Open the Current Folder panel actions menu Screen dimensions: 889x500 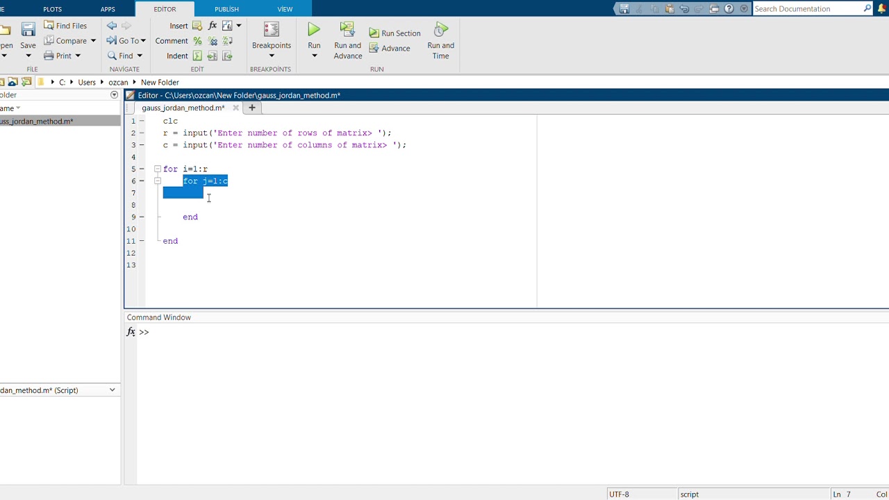point(115,95)
